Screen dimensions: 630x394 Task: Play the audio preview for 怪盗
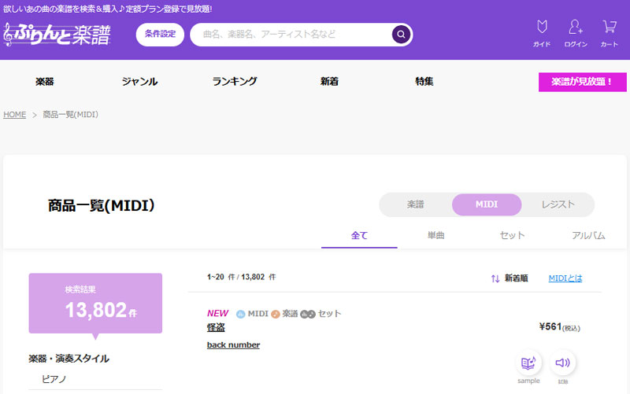pyautogui.click(x=562, y=363)
